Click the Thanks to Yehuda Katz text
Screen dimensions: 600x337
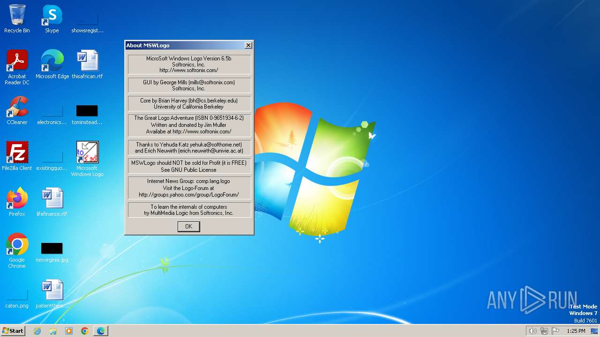(188, 145)
